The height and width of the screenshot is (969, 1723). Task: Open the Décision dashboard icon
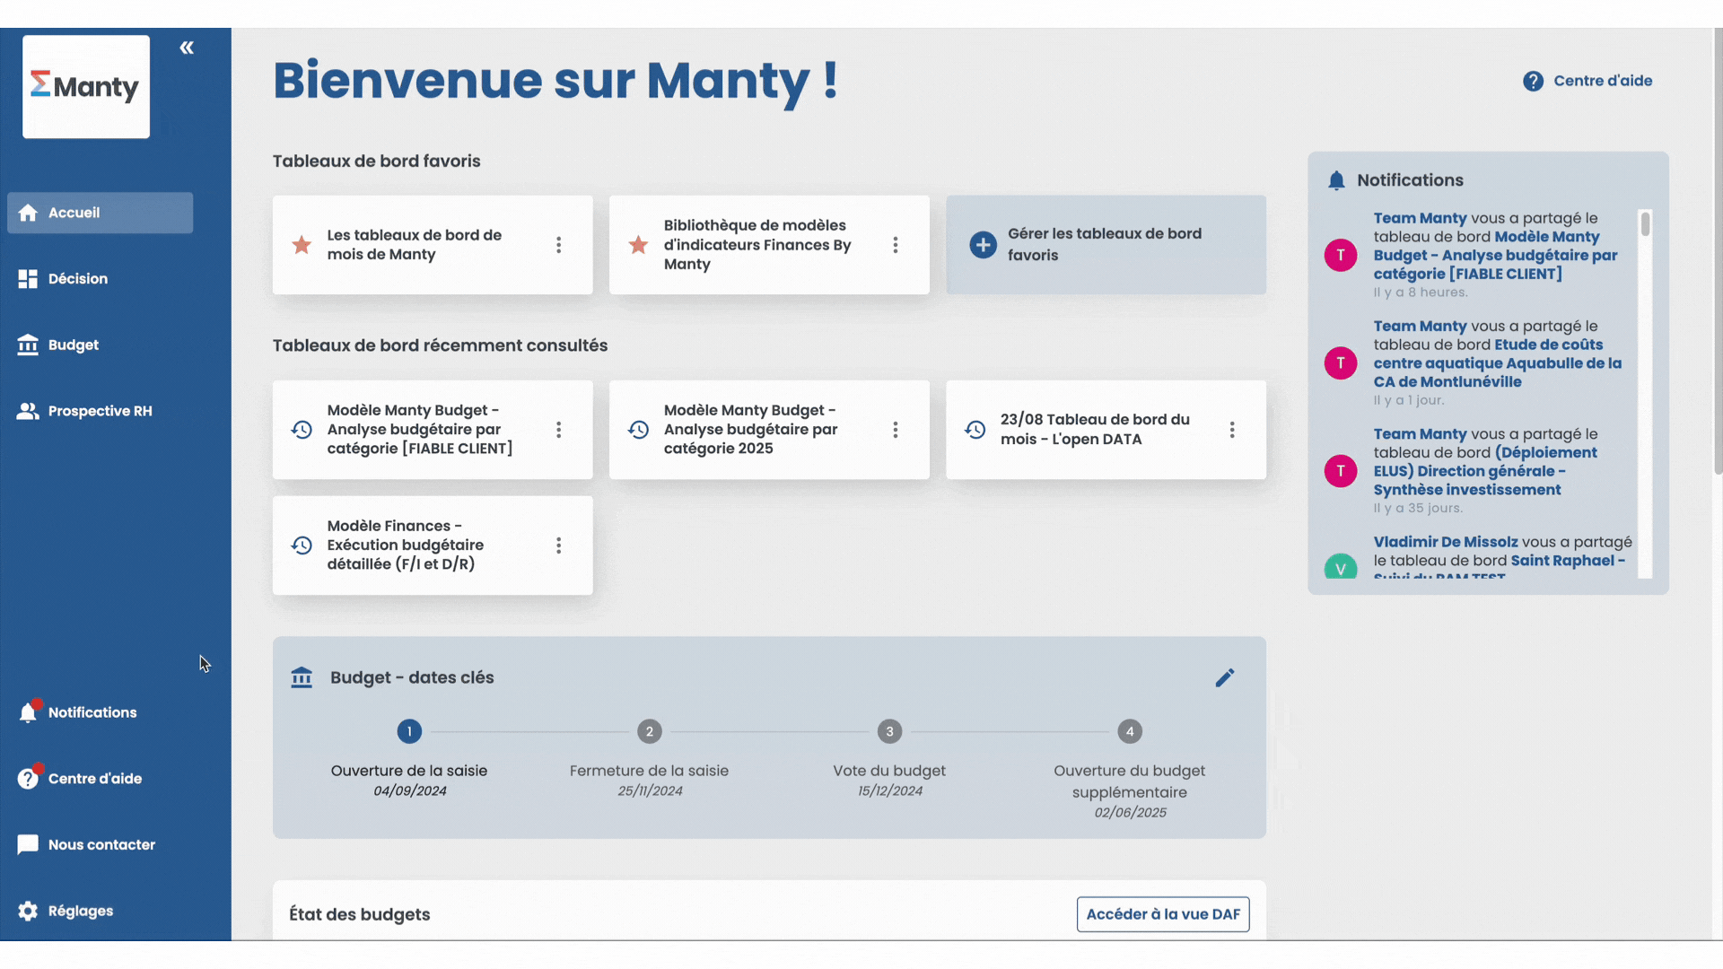click(28, 279)
